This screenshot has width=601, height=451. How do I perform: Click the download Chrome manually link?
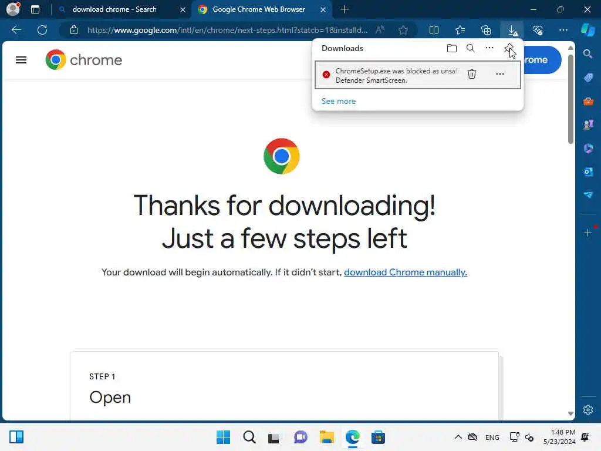click(405, 272)
